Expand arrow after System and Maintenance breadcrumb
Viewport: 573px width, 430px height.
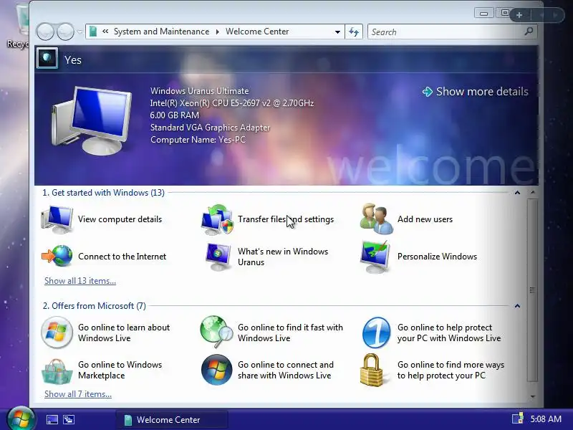pos(218,32)
